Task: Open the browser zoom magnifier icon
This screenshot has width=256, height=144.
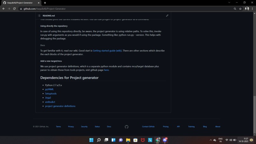Action: (x=235, y=9)
